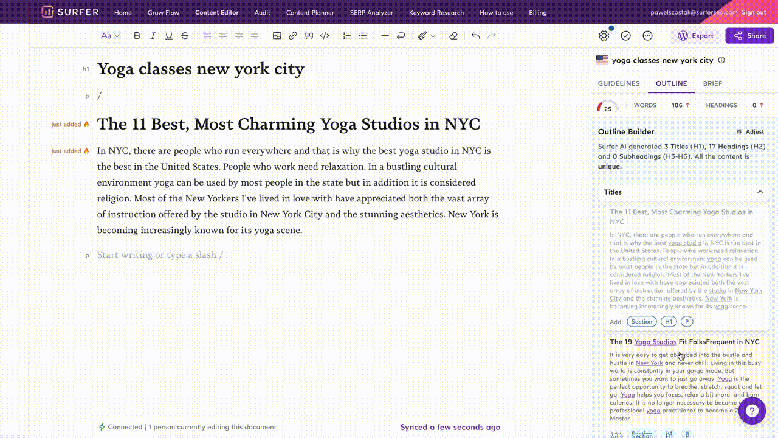Collapse the Titles section
The image size is (778, 438).
(x=760, y=192)
